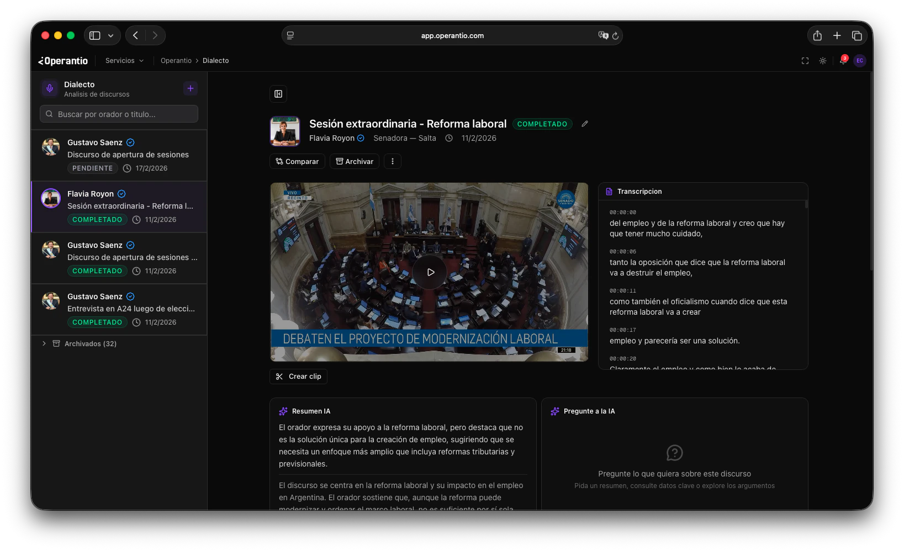Enter fullscreen mode

[x=805, y=61]
